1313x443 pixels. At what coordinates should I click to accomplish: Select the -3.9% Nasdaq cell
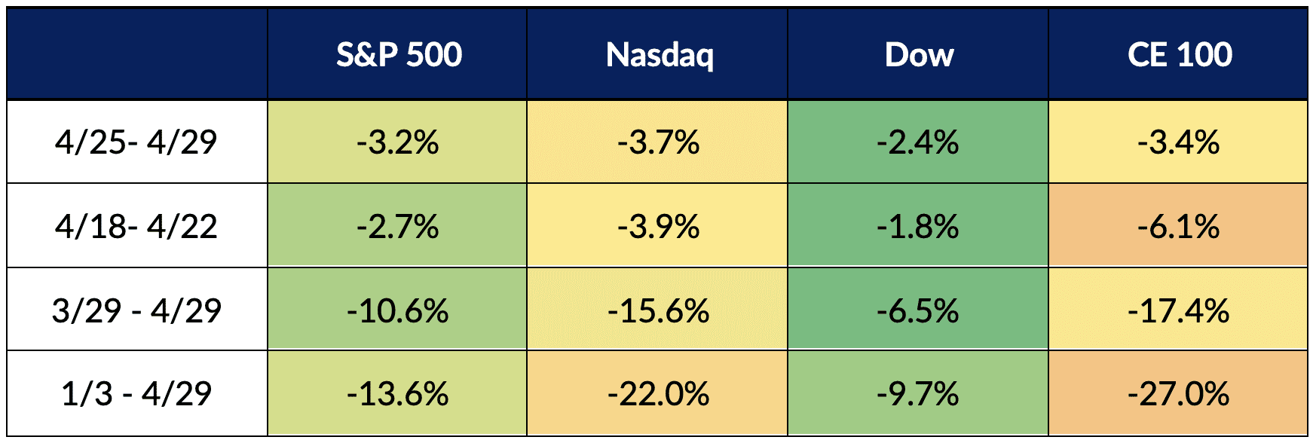pyautogui.click(x=658, y=226)
